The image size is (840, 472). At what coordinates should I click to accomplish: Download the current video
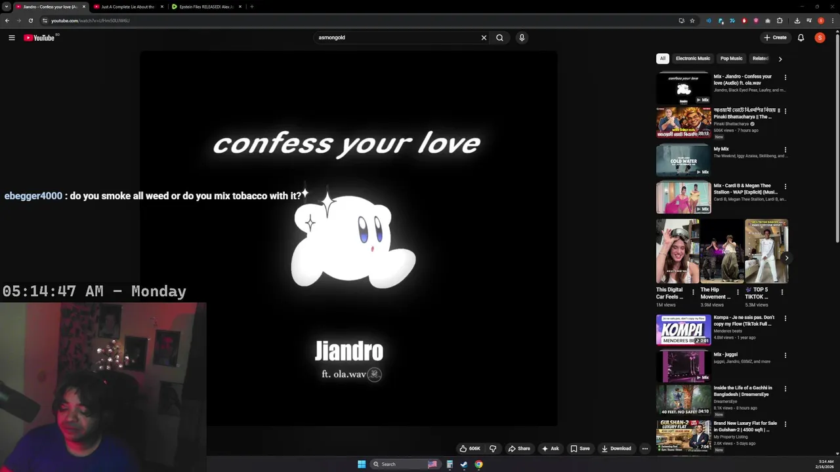tap(616, 448)
